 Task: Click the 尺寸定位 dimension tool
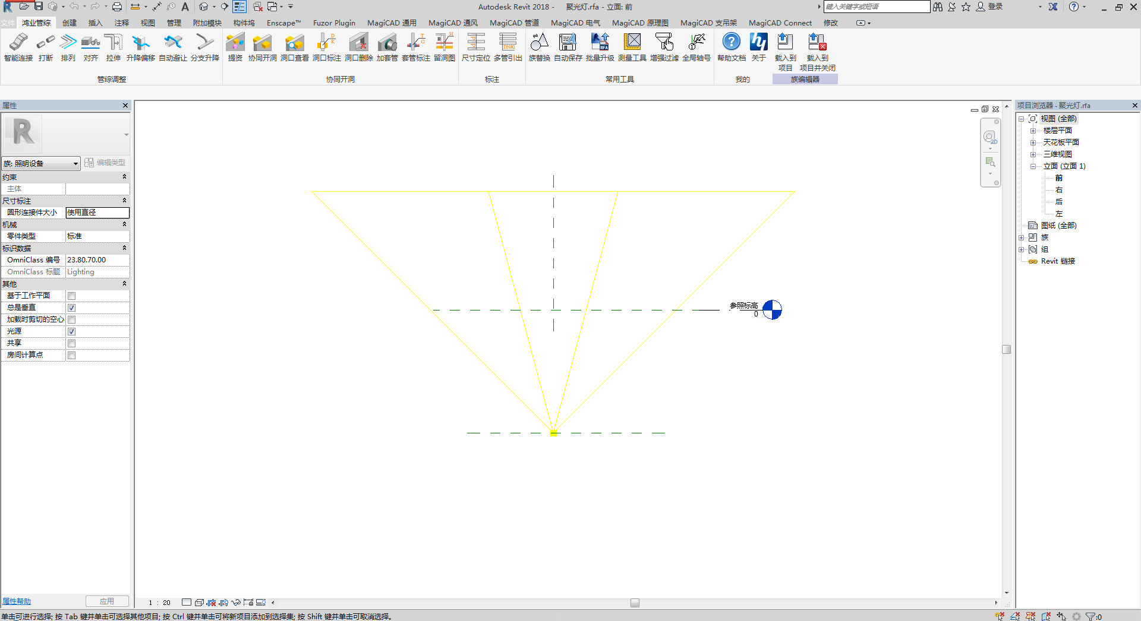(x=476, y=47)
